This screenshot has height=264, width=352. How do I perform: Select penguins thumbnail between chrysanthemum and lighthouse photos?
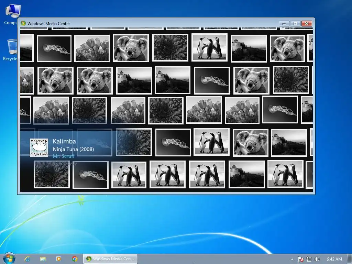pos(209,47)
